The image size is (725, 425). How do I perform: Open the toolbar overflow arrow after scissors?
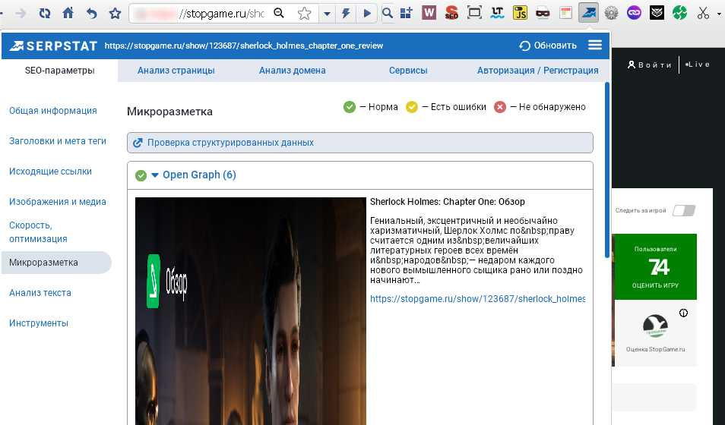pyautogui.click(x=719, y=14)
